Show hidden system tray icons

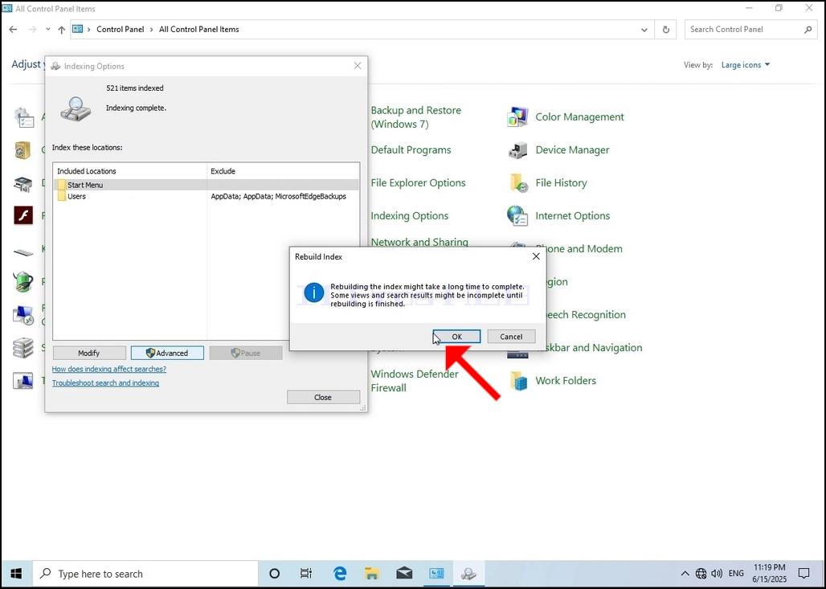(x=685, y=574)
